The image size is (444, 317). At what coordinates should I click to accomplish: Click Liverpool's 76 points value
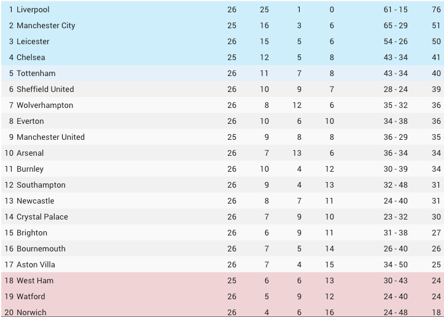436,10
